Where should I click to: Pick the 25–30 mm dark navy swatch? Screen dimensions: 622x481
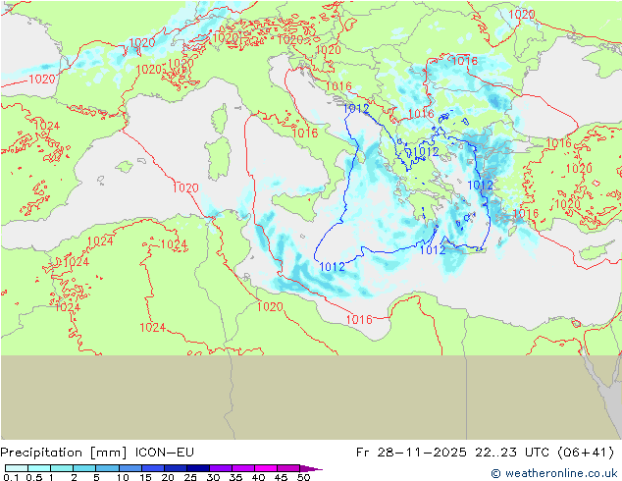(197, 468)
